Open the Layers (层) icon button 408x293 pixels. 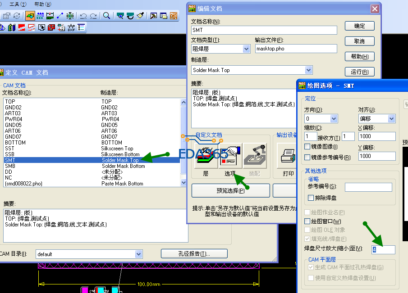pyautogui.click(x=206, y=156)
